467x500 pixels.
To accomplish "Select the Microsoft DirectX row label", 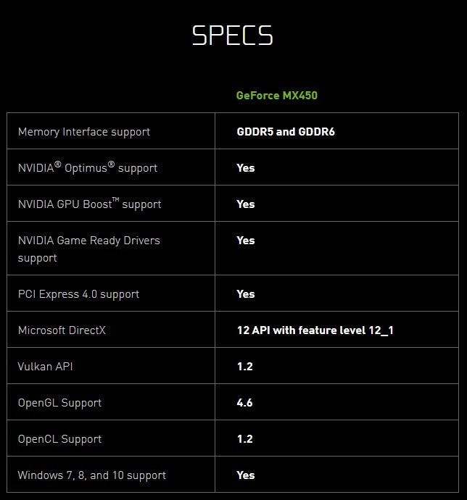I will pyautogui.click(x=62, y=330).
